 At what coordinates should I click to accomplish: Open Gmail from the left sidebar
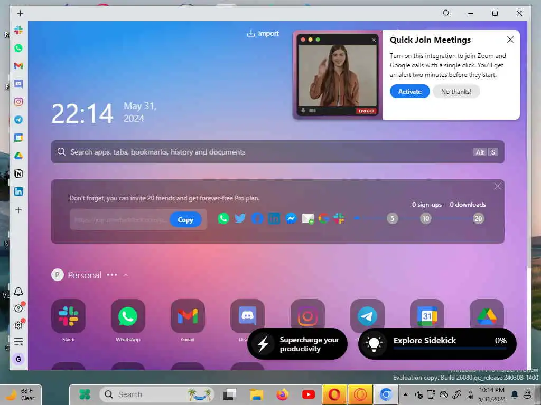pyautogui.click(x=18, y=66)
